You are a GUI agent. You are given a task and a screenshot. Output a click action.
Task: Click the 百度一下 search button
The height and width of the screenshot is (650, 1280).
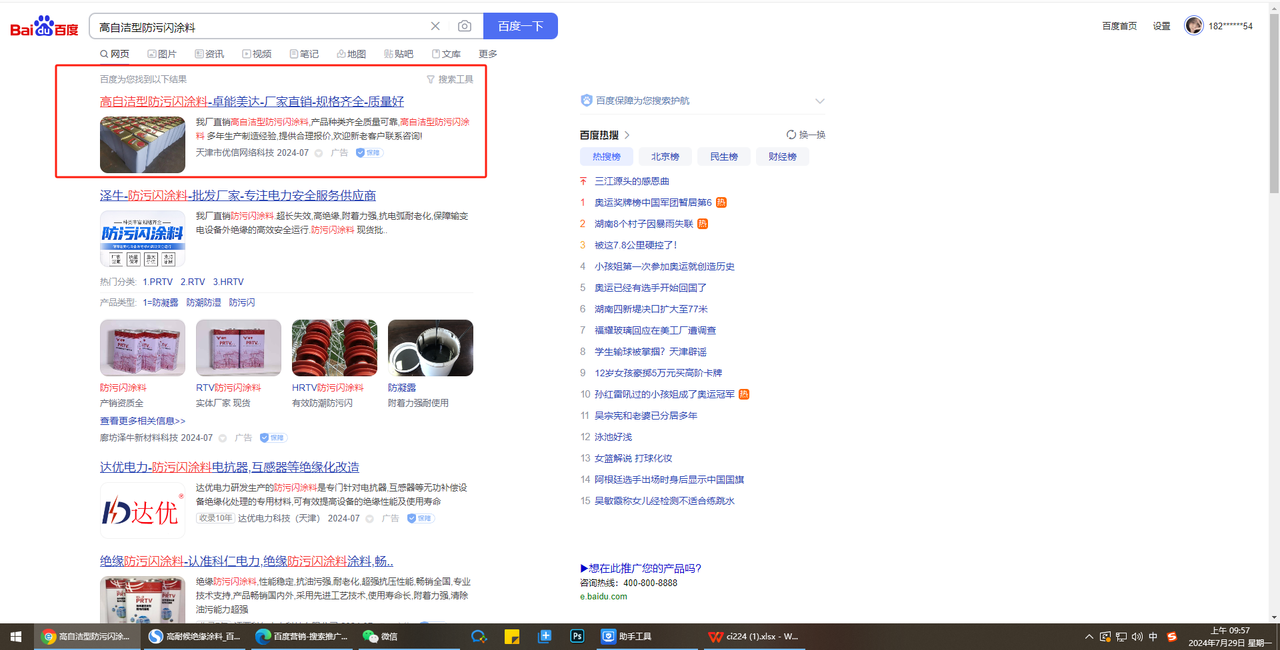(x=520, y=26)
